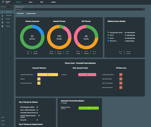Click the Dashboard bar chart icon

(2, 12)
